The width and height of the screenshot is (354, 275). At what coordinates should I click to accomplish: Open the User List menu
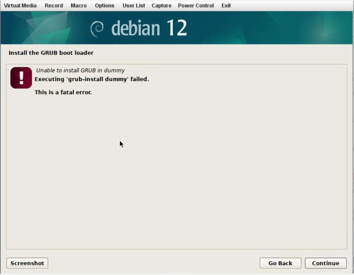tap(134, 6)
